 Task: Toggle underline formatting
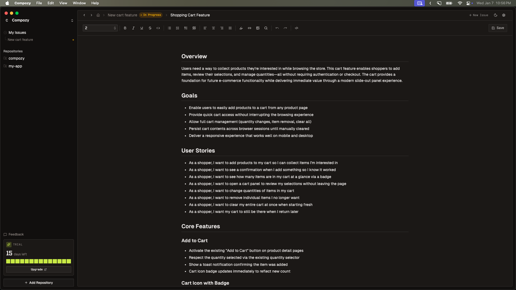tap(142, 28)
